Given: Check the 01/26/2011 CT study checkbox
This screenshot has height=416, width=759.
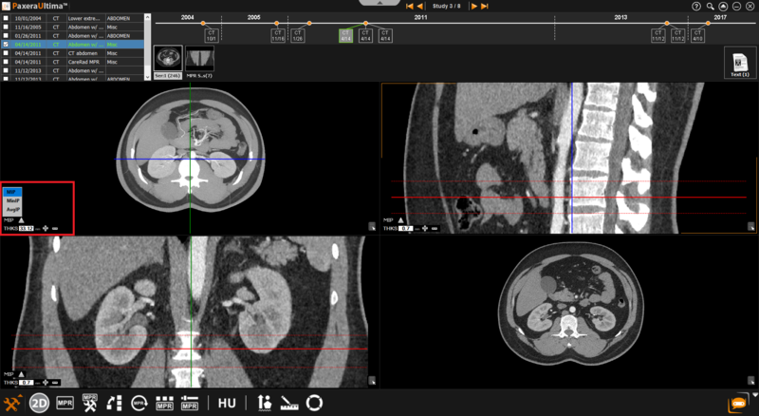Looking at the screenshot, I should pyautogui.click(x=7, y=36).
